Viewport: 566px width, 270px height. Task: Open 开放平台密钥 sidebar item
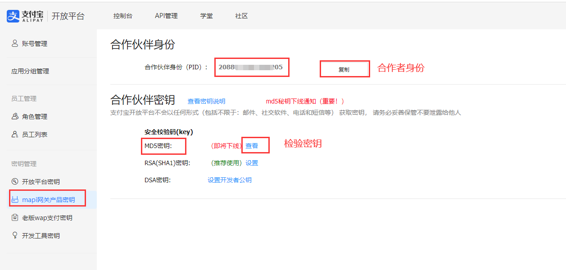[41, 182]
